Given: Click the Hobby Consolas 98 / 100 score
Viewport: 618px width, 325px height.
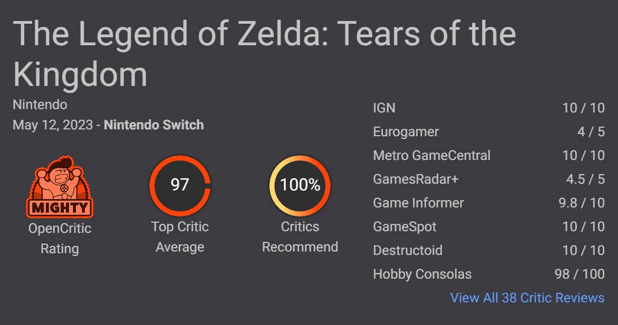Looking at the screenshot, I should tap(580, 274).
